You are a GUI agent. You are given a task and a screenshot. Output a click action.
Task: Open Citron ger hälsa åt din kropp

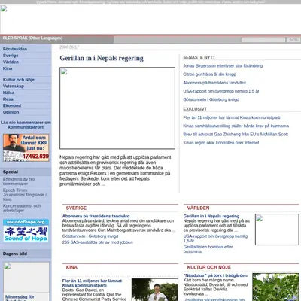(x=209, y=74)
